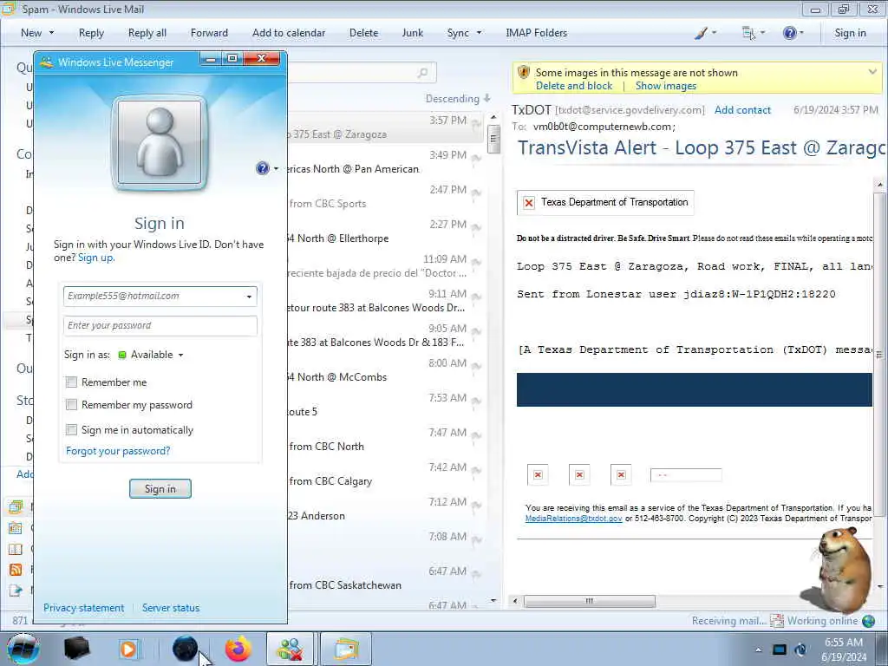The width and height of the screenshot is (888, 666).
Task: Click Forgot your password link
Action: pos(118,451)
